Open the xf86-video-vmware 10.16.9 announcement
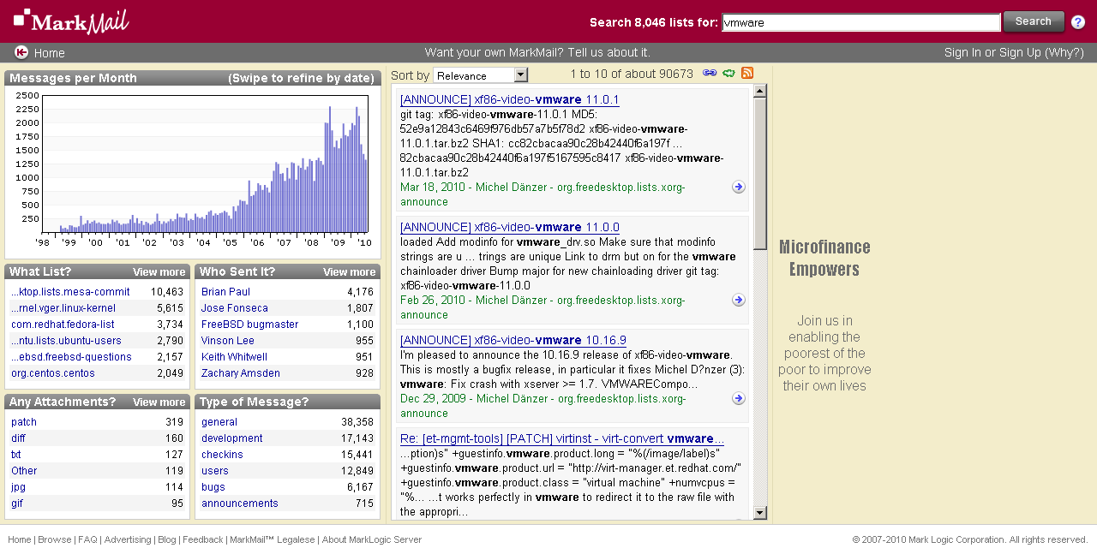The height and width of the screenshot is (554, 1097). point(513,340)
